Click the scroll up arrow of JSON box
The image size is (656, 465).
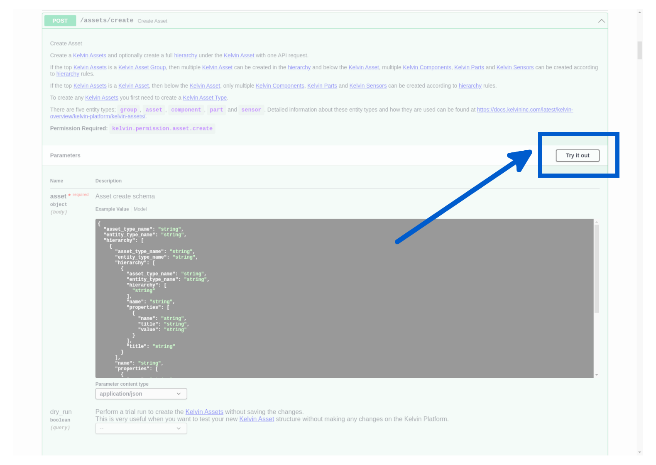[x=596, y=222]
